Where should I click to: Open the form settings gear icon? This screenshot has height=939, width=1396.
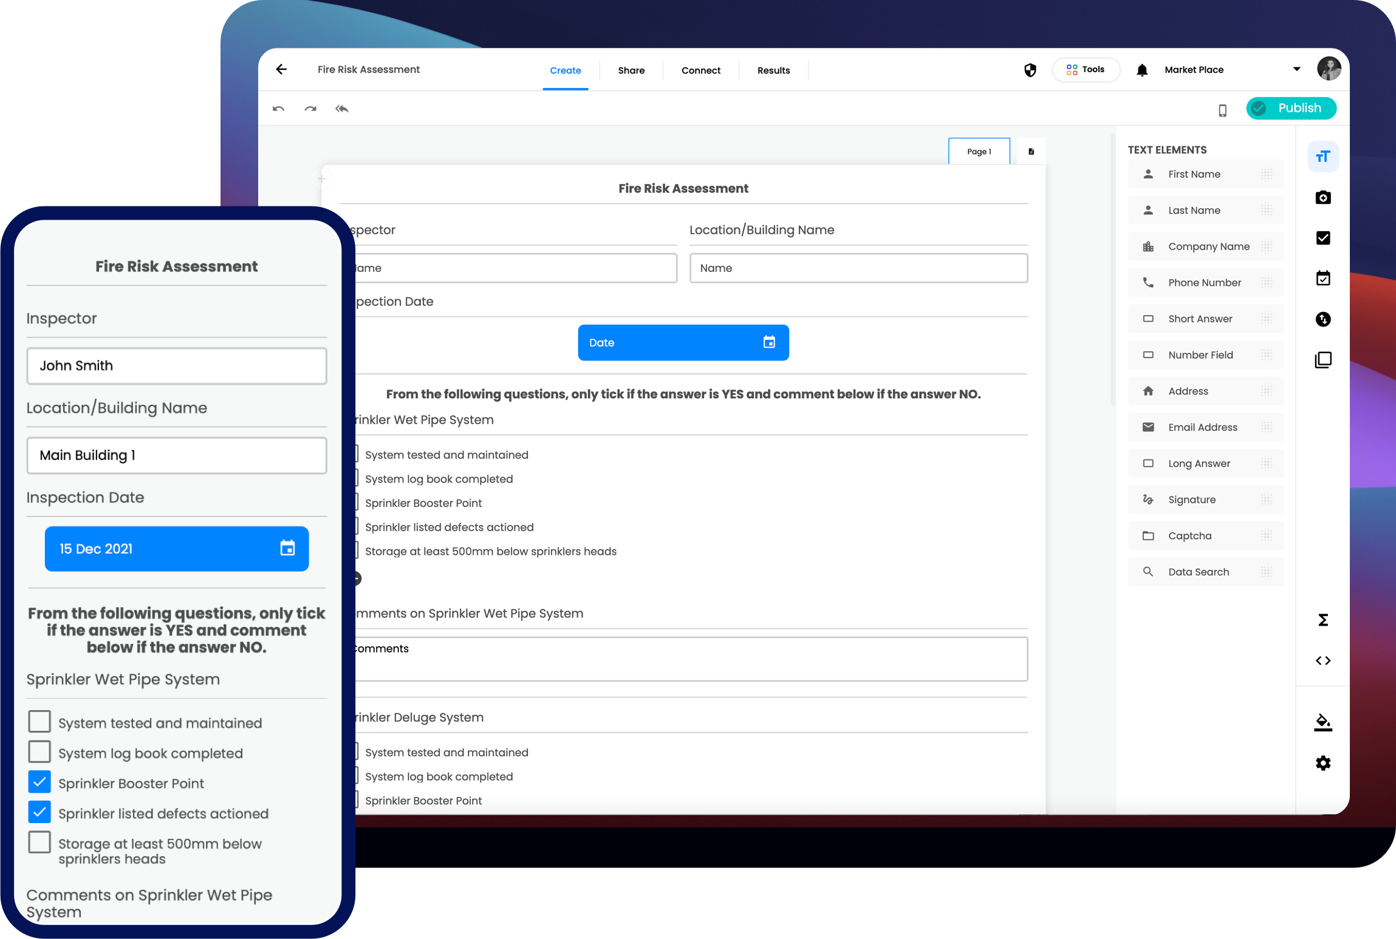[1322, 763]
